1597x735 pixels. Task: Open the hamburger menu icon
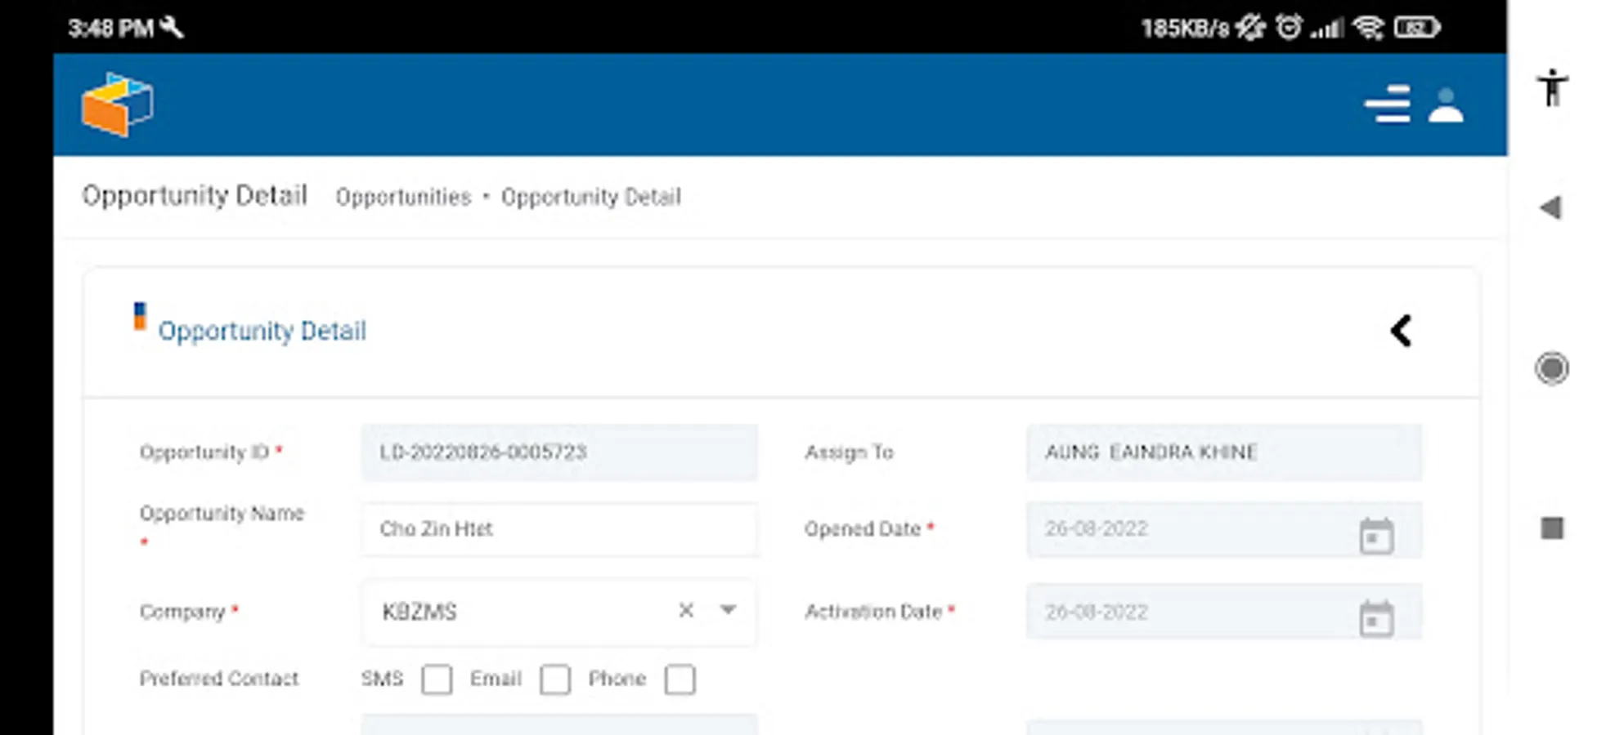[x=1387, y=105]
